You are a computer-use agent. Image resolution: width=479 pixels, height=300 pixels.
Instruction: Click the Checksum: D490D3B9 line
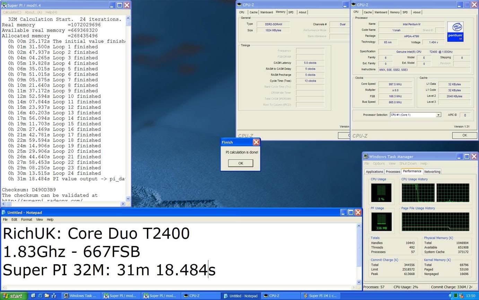[29, 190]
